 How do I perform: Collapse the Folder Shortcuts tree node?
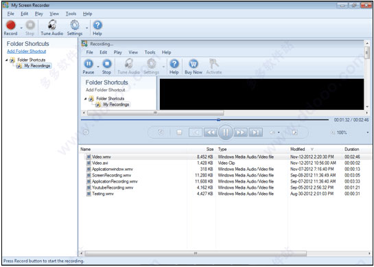pyautogui.click(x=6, y=60)
